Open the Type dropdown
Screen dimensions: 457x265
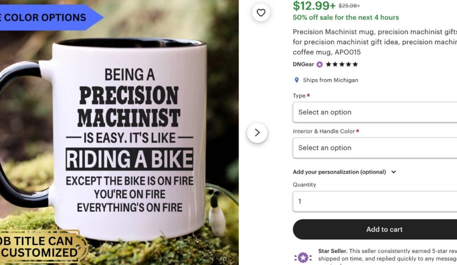tap(375, 112)
